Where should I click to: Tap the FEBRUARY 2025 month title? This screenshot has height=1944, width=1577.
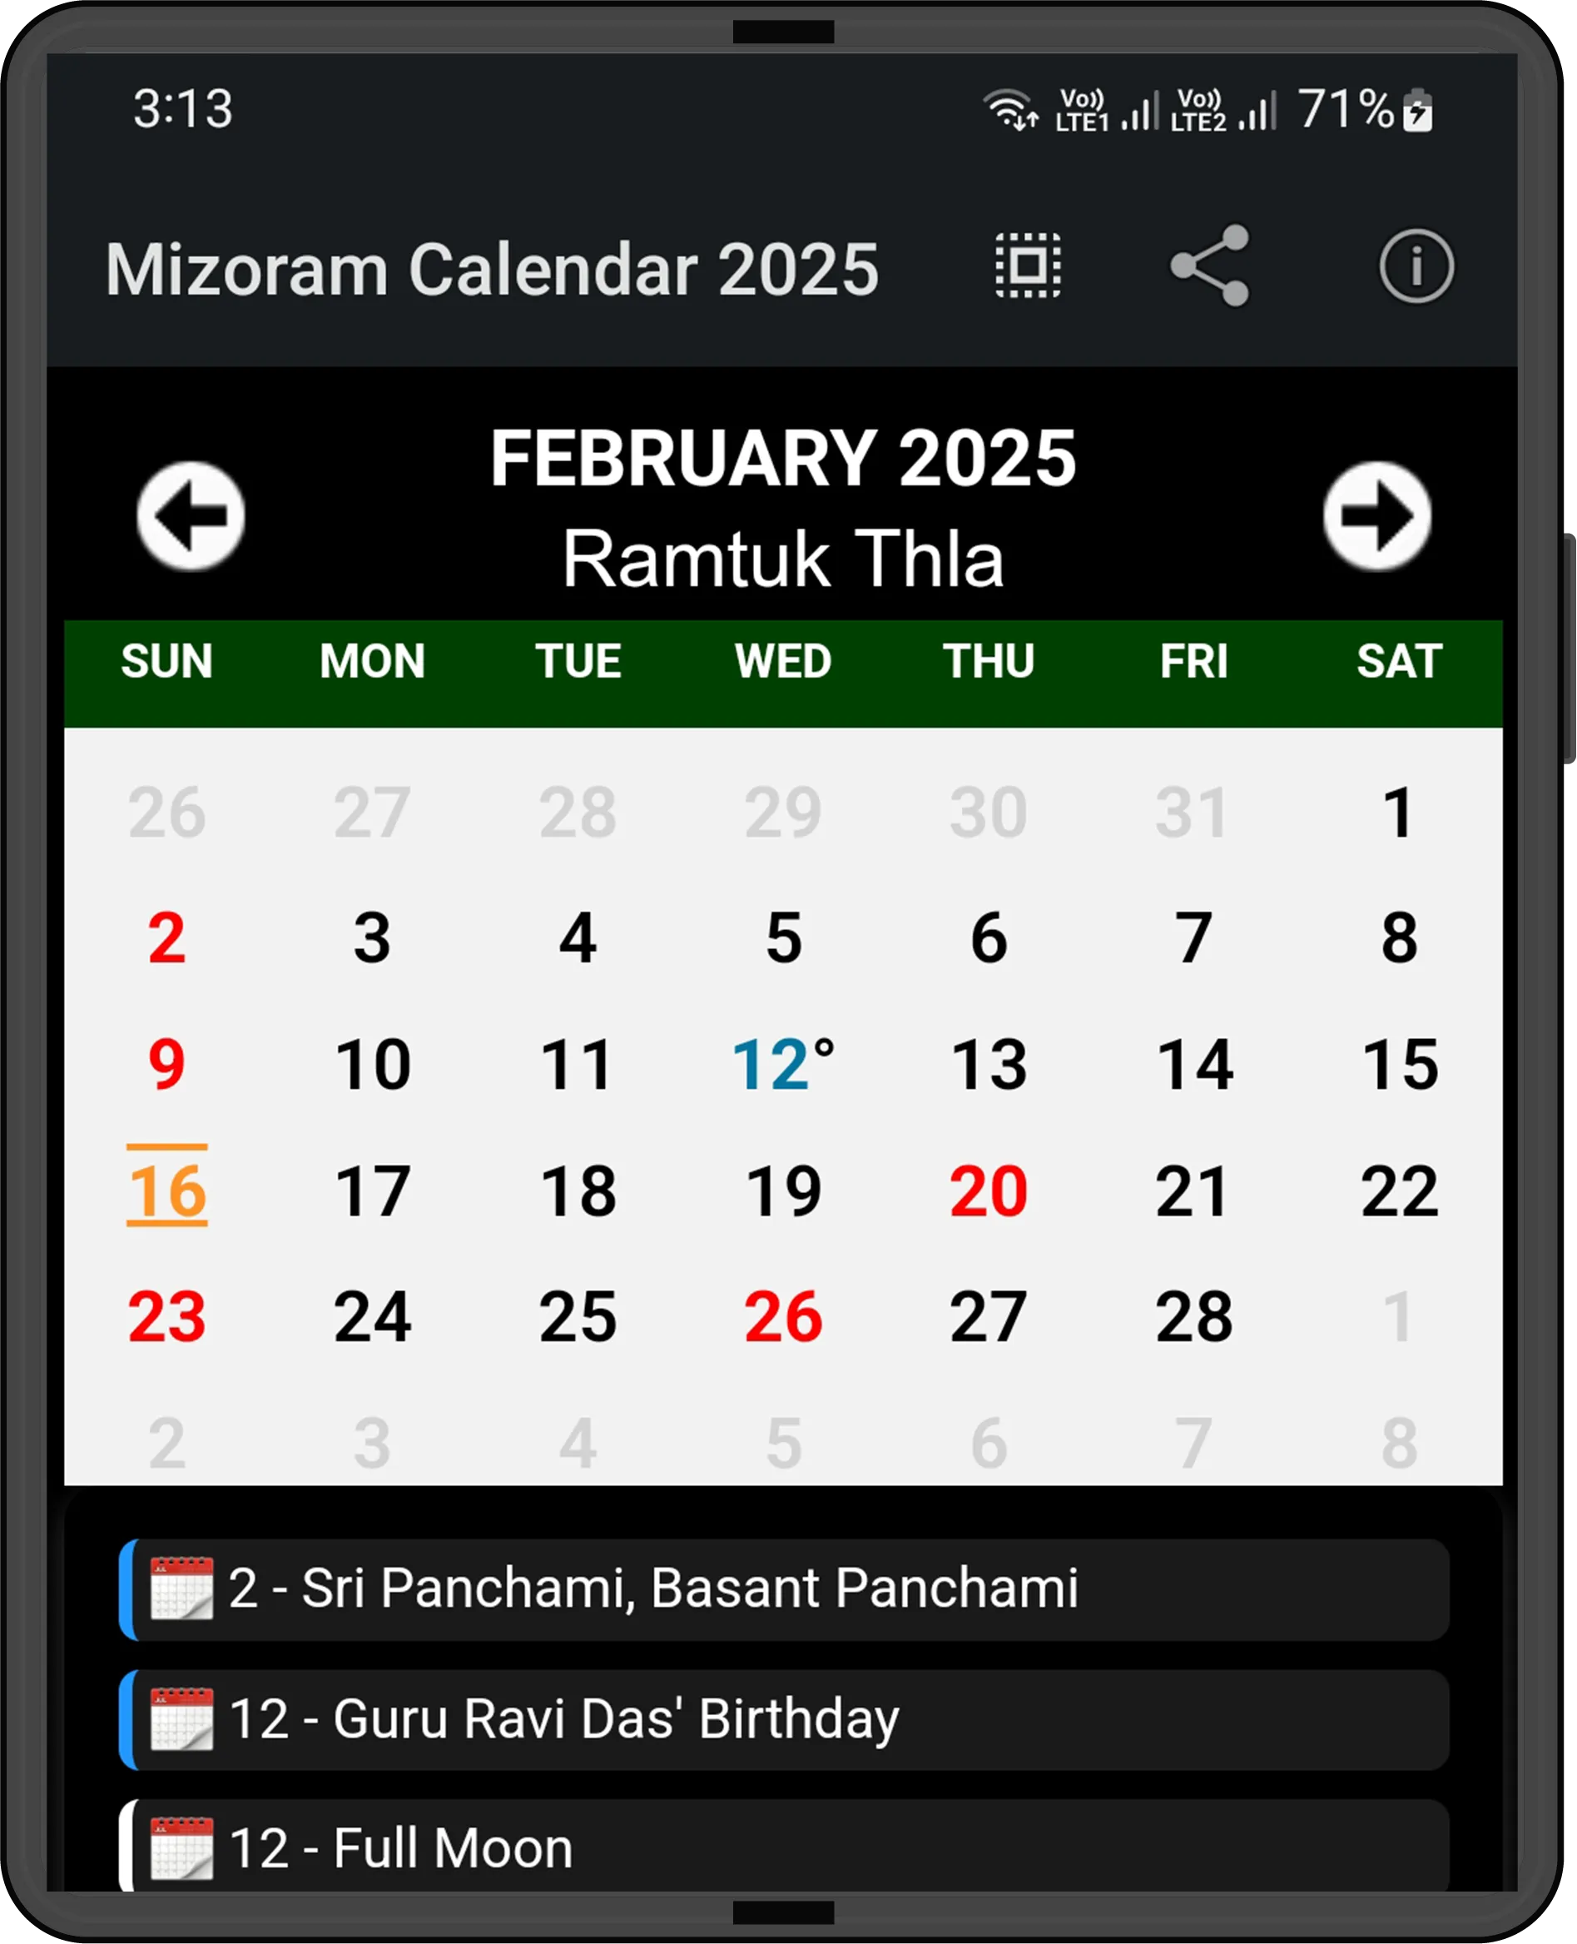point(783,459)
